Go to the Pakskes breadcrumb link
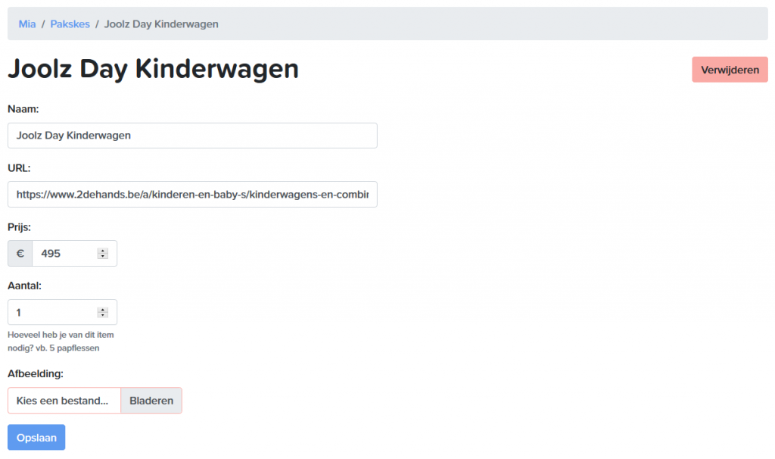 (70, 23)
